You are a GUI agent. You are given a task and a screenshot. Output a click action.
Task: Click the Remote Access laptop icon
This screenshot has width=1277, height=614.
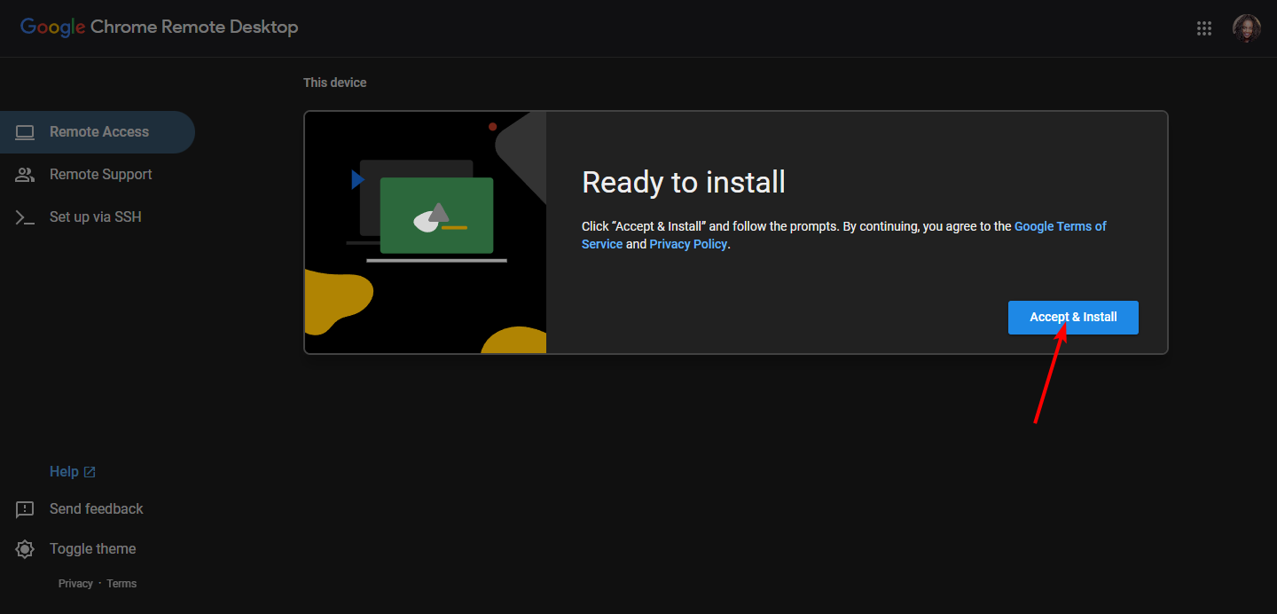coord(25,132)
